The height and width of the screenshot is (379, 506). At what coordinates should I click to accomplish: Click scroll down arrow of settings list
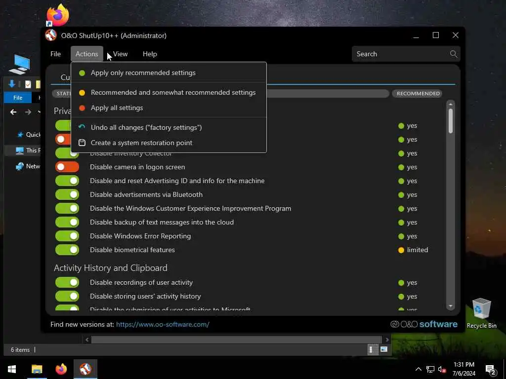451,306
